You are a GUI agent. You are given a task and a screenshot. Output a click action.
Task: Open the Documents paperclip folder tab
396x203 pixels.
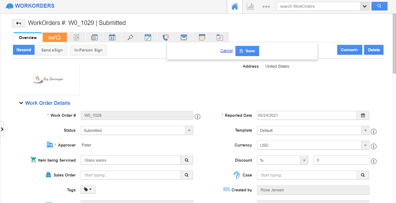point(220,37)
